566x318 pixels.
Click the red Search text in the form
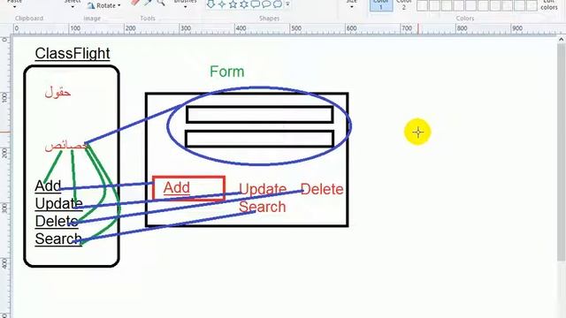(x=262, y=207)
